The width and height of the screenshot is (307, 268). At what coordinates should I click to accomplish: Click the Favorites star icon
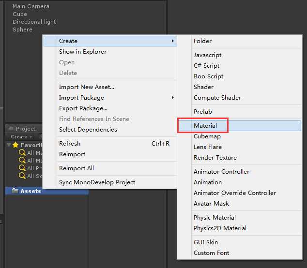[x=15, y=145]
